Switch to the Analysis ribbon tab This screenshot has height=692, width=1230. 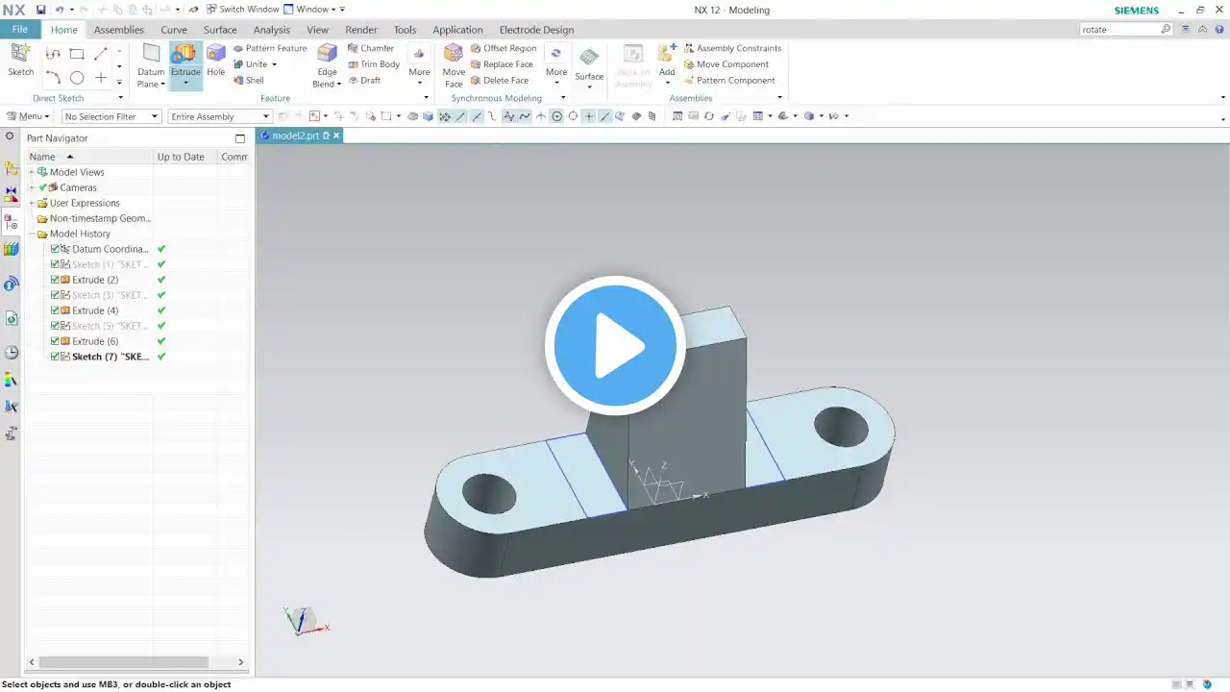(272, 30)
